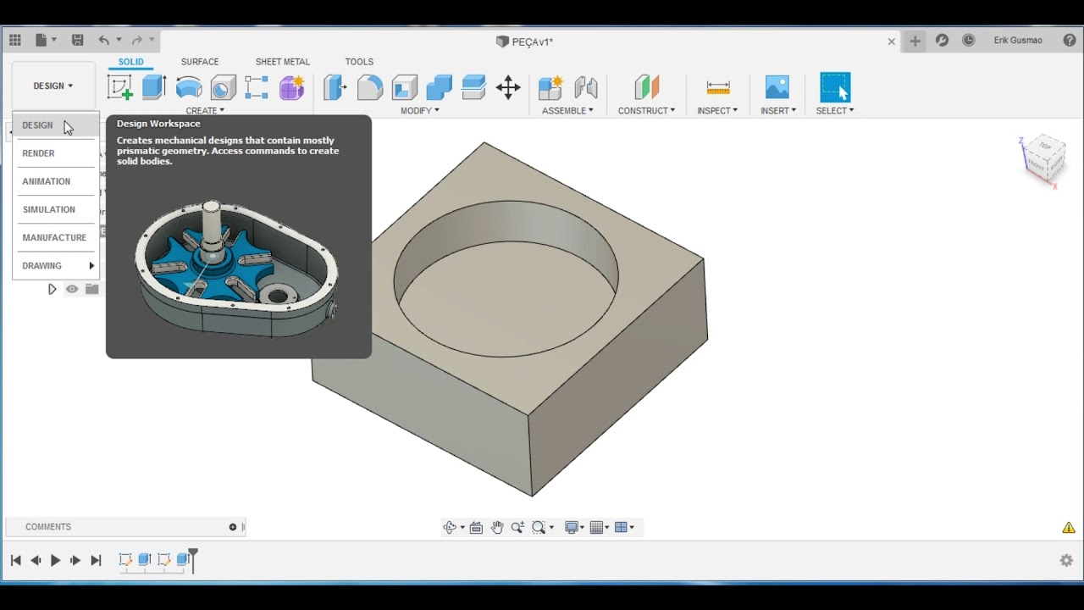
Task: Undo the last action
Action: click(x=103, y=40)
